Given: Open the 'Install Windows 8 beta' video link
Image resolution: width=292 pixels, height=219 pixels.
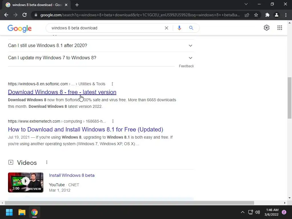Looking at the screenshot, I should coord(72,175).
